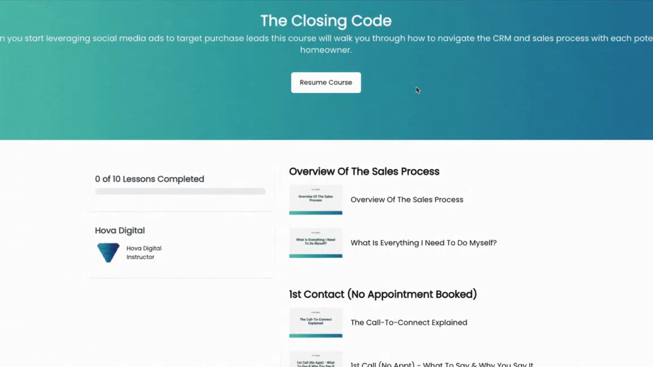Open the Hova Digital instructor logo icon
This screenshot has width=653, height=367.
[108, 253]
